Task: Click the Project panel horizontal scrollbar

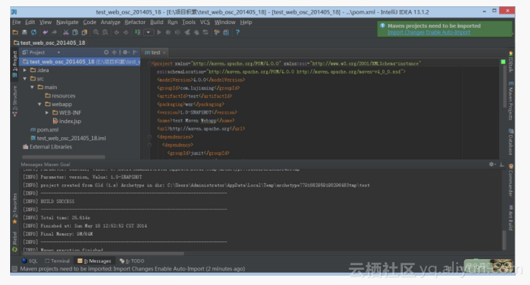Action: coord(64,157)
